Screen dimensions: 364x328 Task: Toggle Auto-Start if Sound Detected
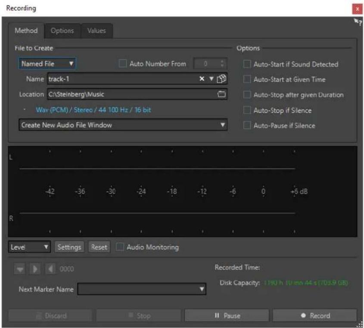(x=247, y=64)
